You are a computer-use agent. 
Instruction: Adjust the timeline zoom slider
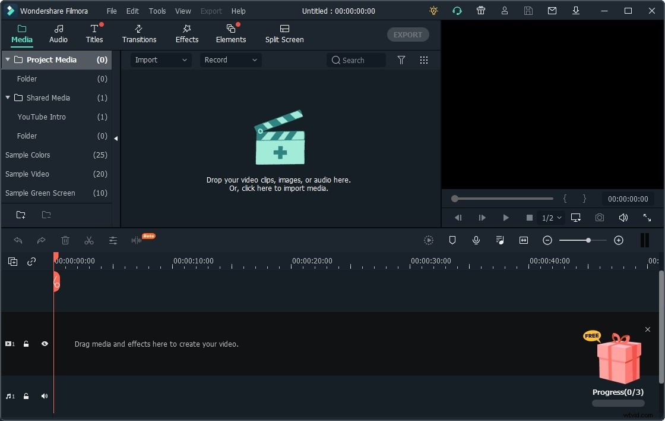tap(587, 240)
